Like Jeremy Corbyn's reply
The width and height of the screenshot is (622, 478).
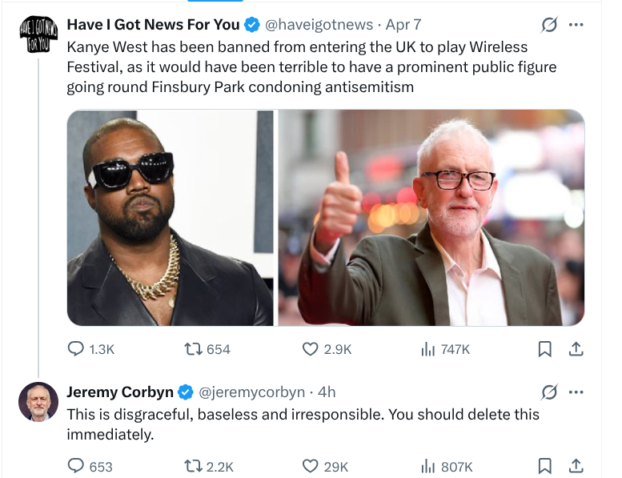tap(311, 466)
